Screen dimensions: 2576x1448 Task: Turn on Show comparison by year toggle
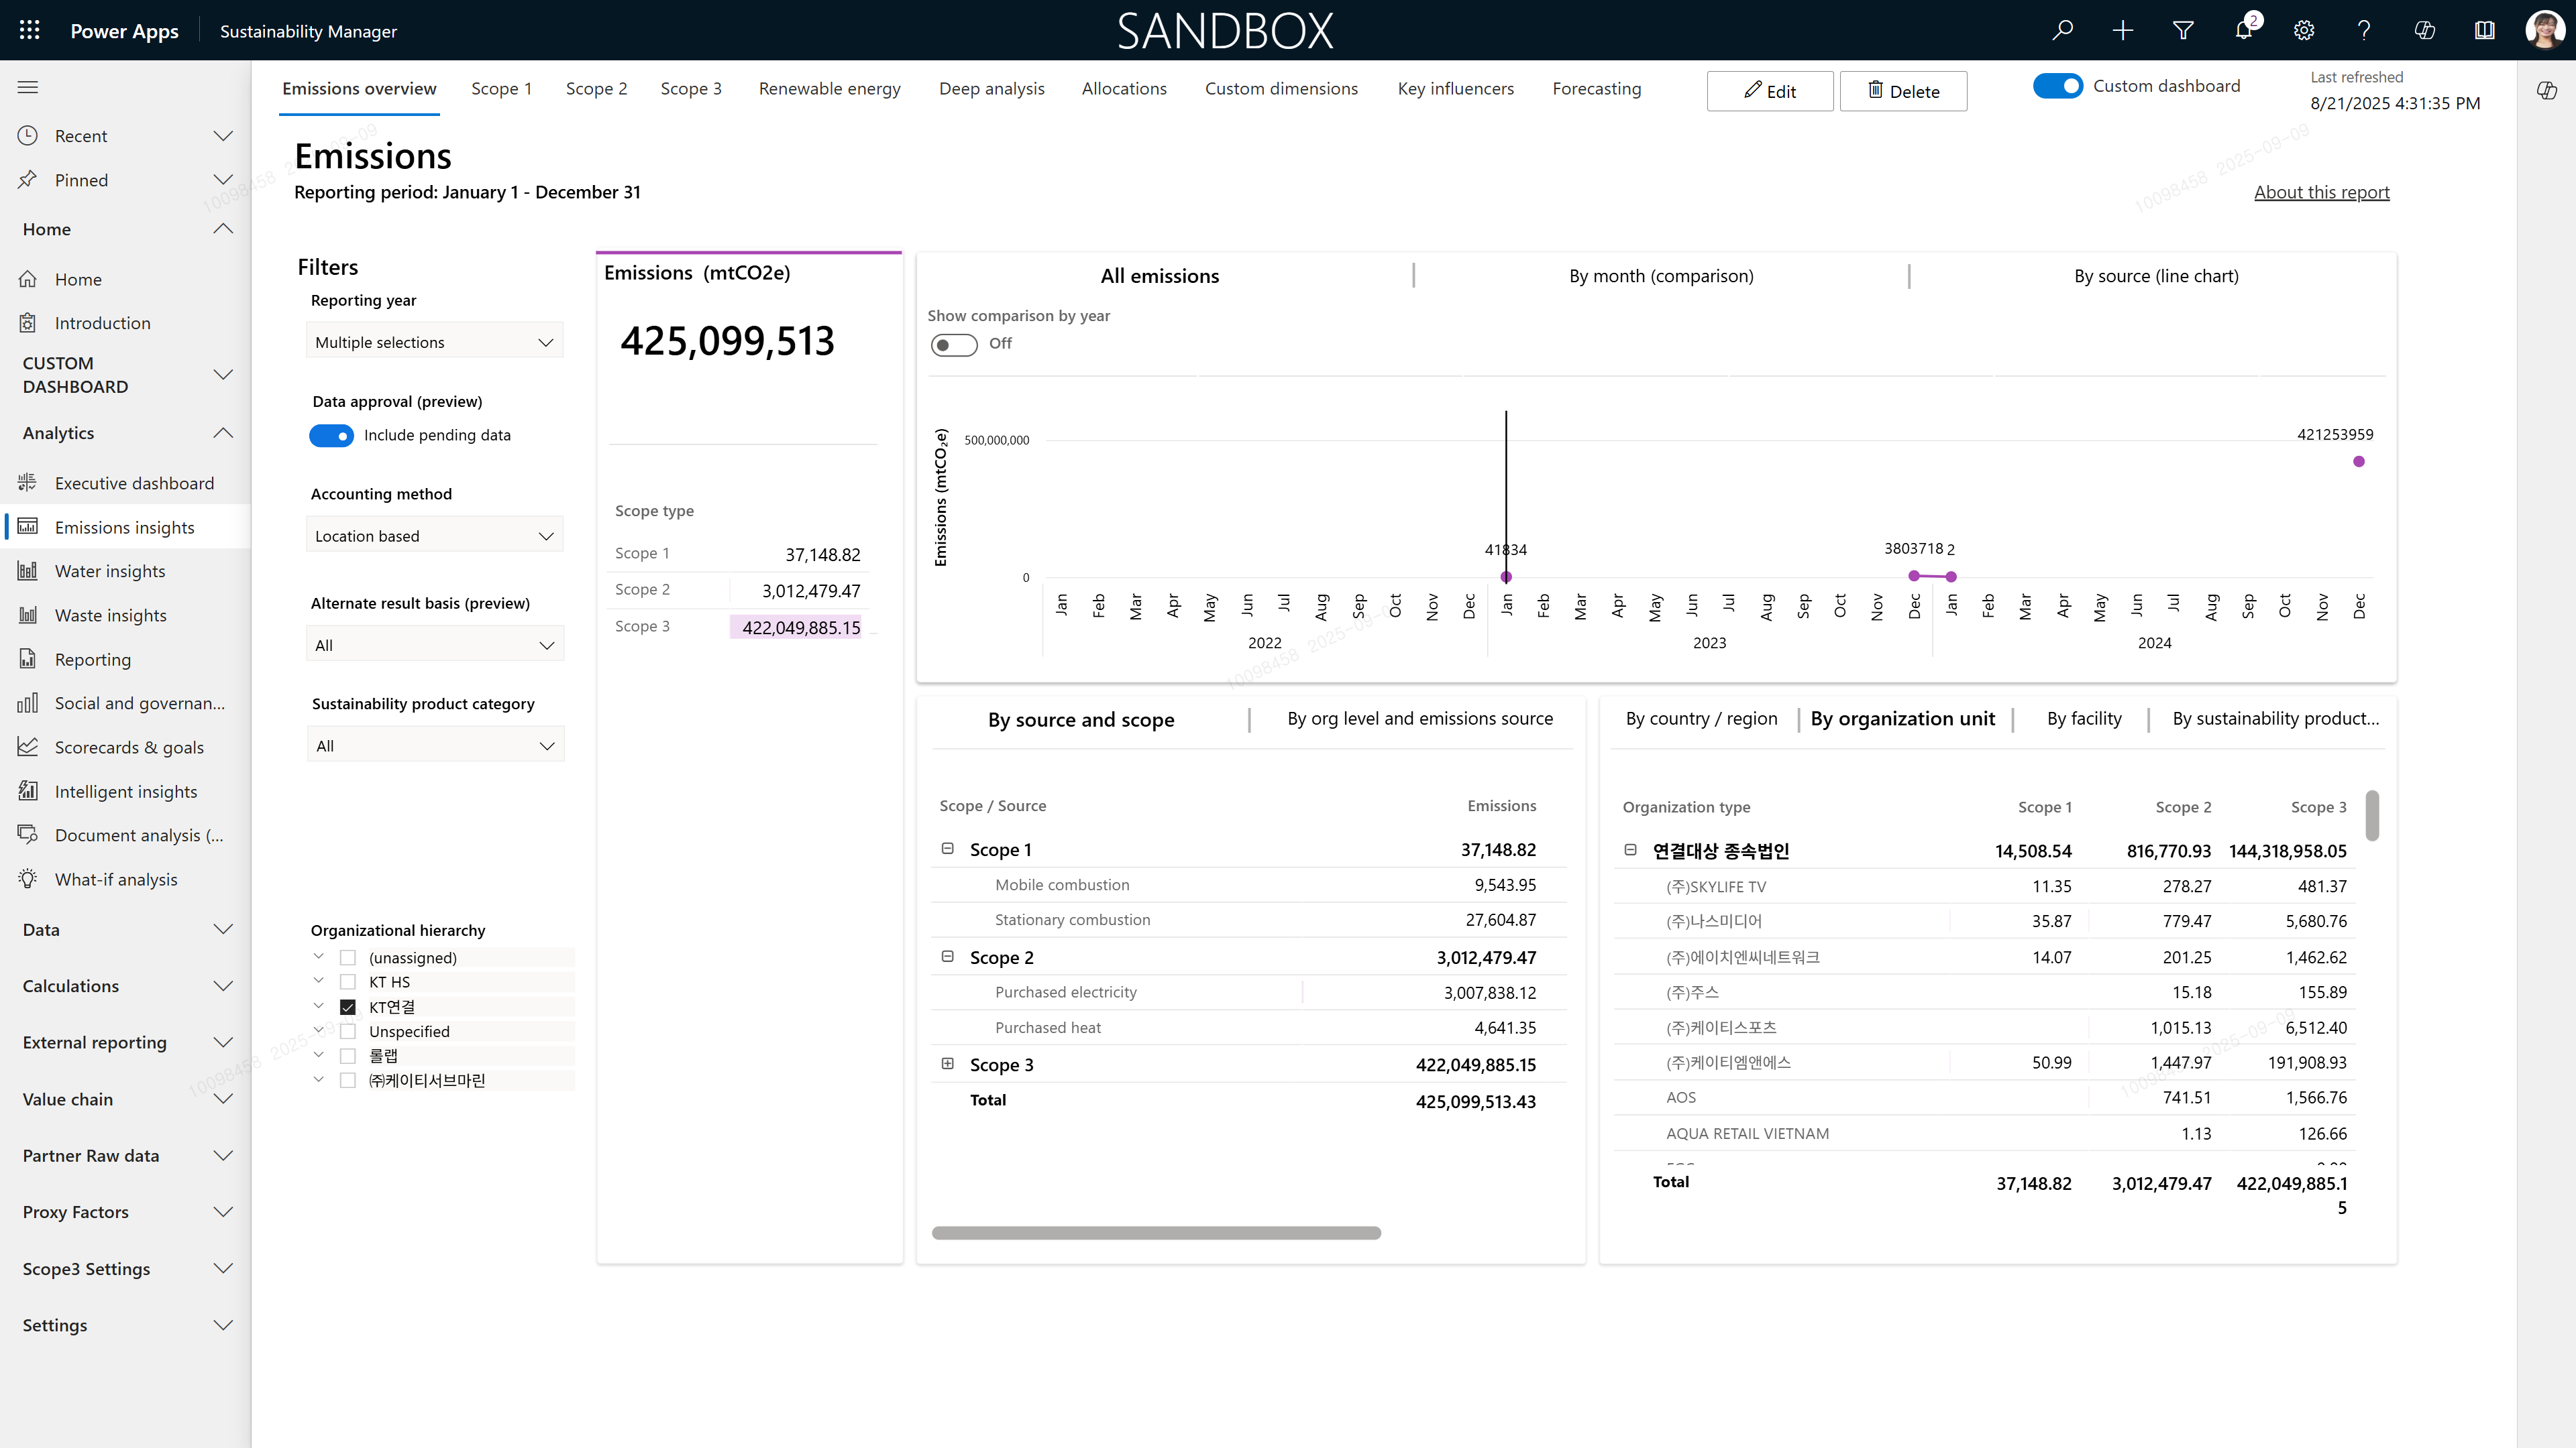point(953,345)
